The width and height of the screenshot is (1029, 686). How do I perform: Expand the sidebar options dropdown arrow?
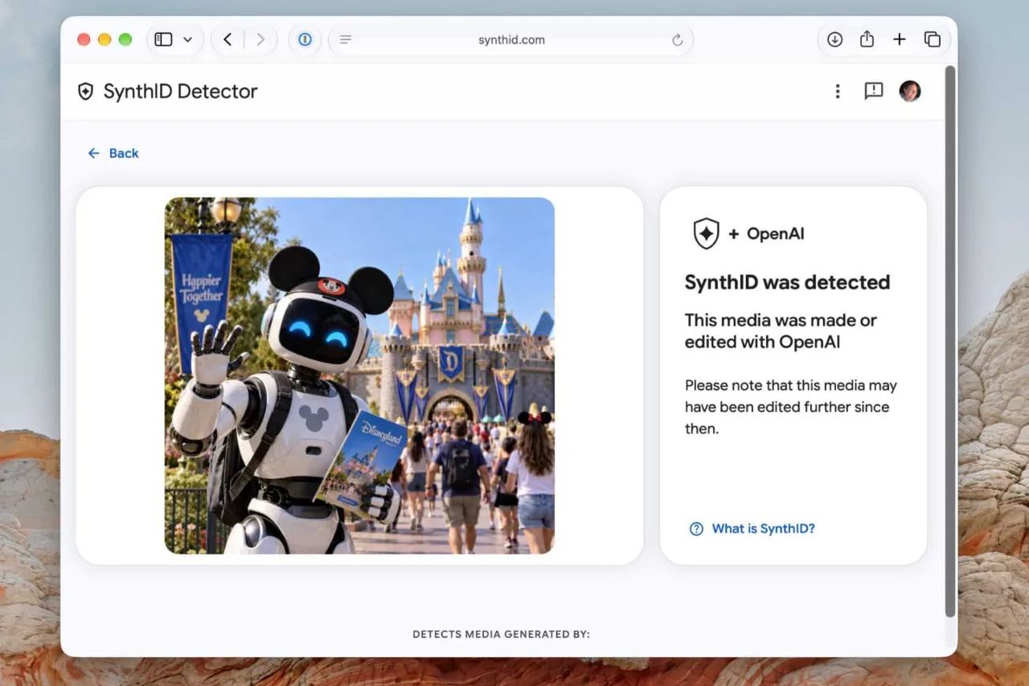188,39
